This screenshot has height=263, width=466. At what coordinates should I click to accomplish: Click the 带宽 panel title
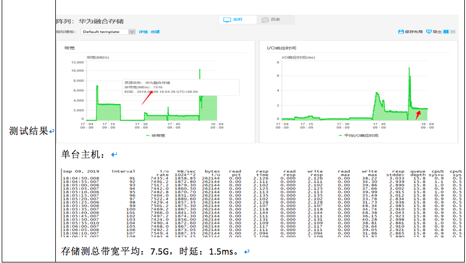pyautogui.click(x=69, y=48)
